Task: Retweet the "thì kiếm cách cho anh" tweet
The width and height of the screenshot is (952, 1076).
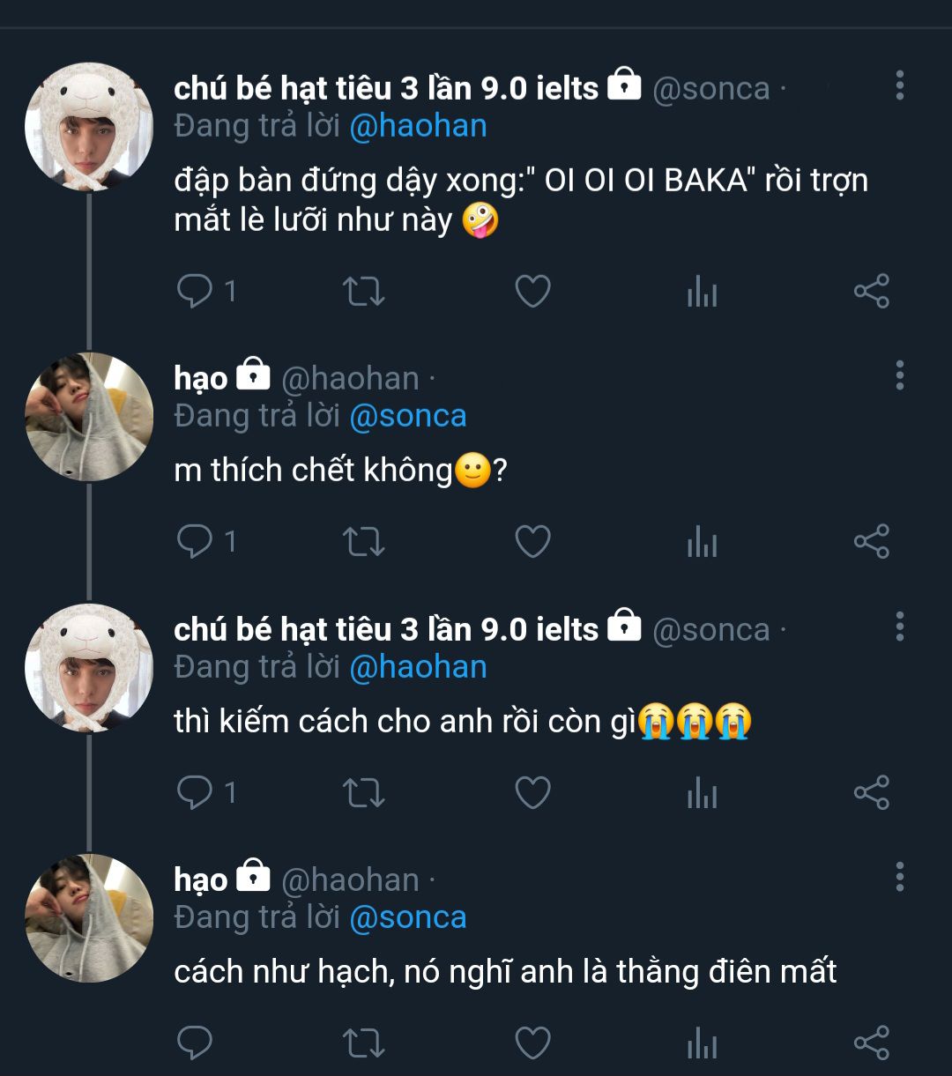Action: [x=363, y=793]
